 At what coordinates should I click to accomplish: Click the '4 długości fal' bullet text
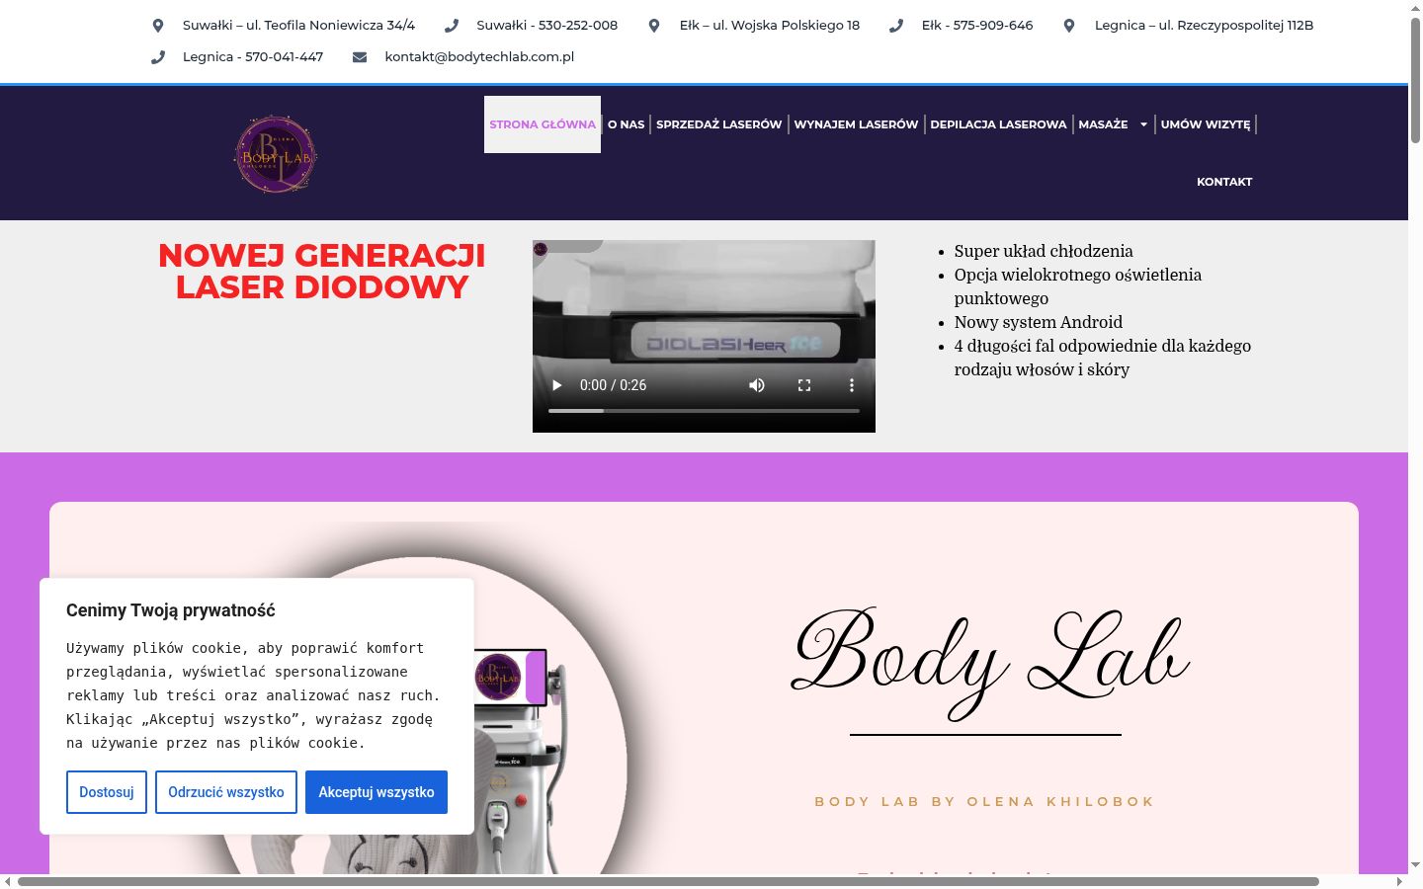pos(1103,358)
